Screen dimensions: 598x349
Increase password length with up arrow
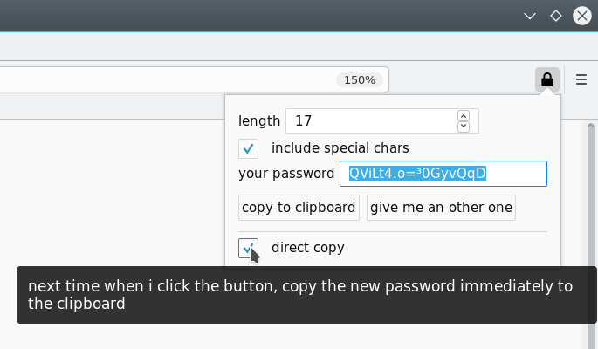(464, 116)
